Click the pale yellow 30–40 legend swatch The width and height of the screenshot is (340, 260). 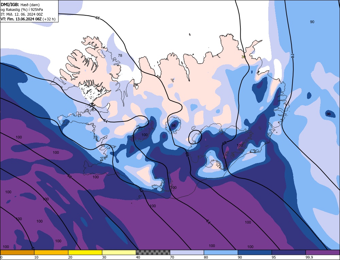coord(119,253)
